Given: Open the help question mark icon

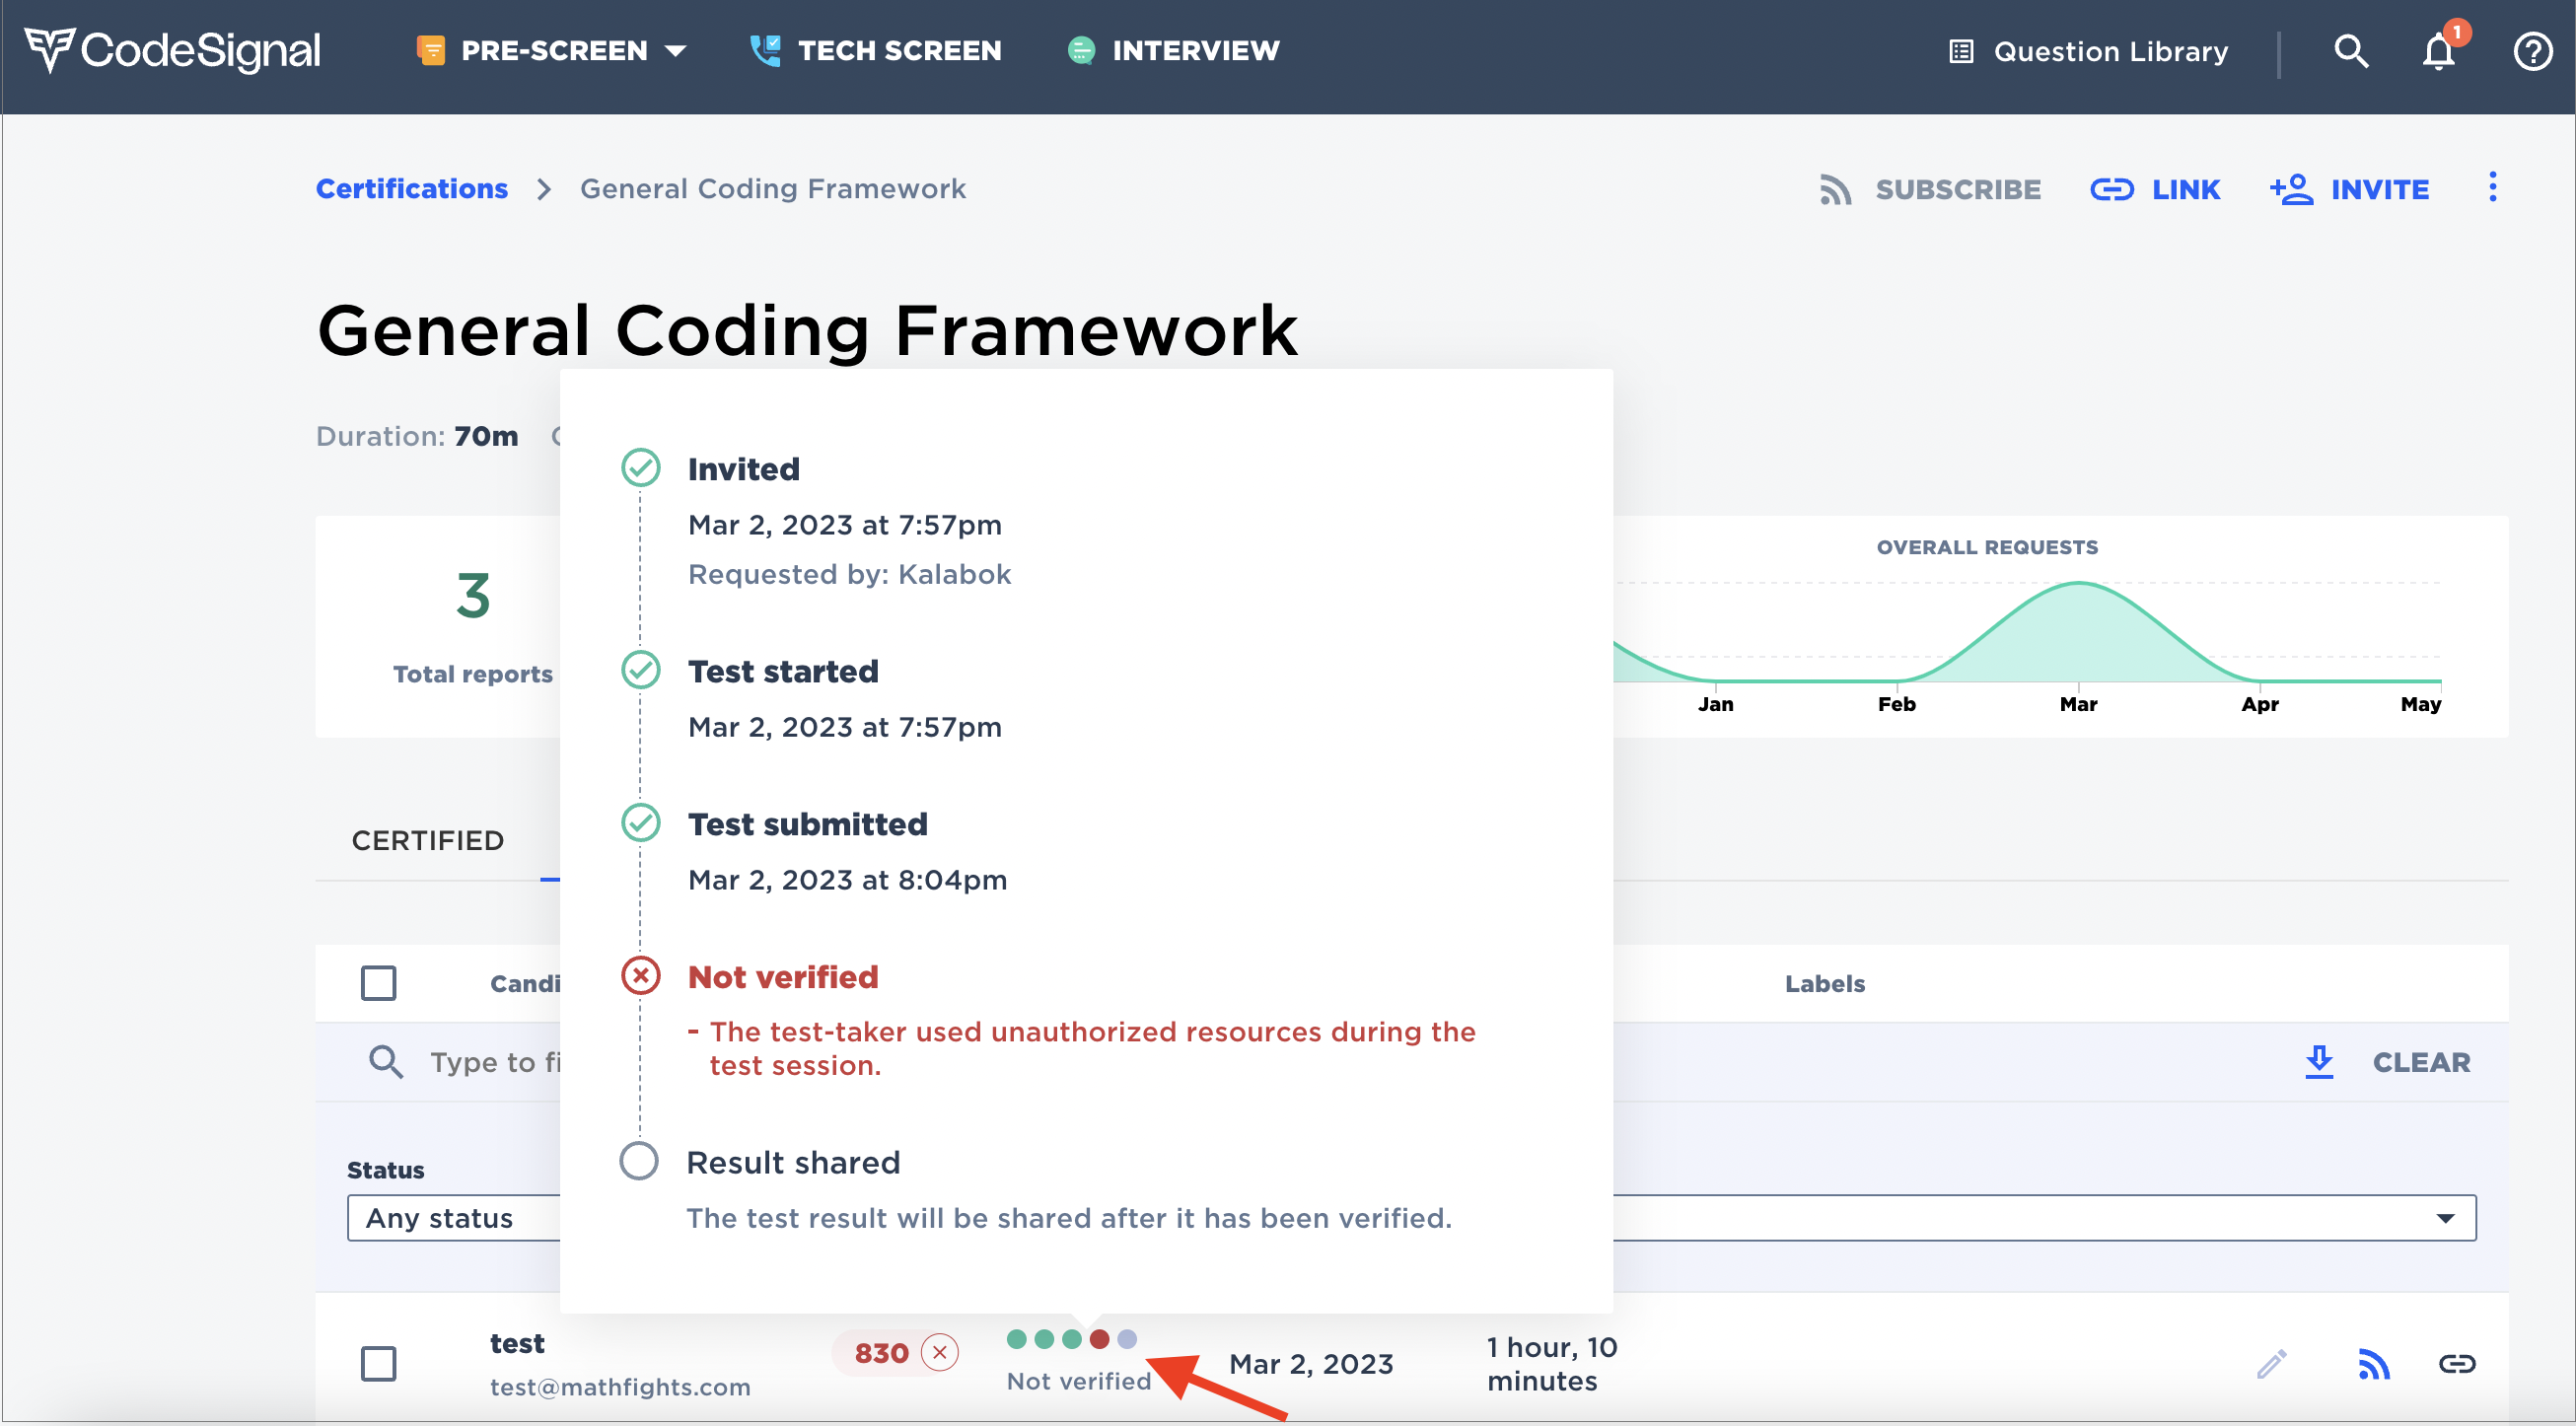Looking at the screenshot, I should coord(2531,51).
